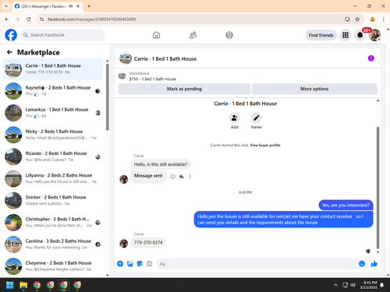Open the Groups icon in top navigation

(x=229, y=35)
